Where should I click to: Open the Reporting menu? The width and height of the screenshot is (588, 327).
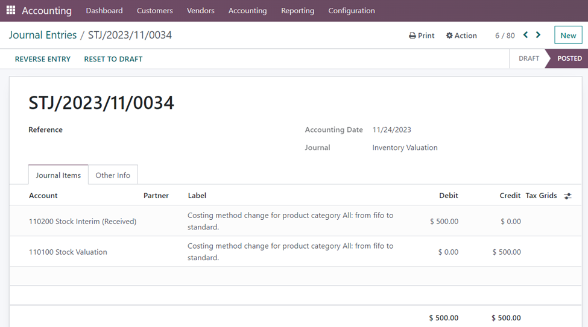click(x=297, y=11)
